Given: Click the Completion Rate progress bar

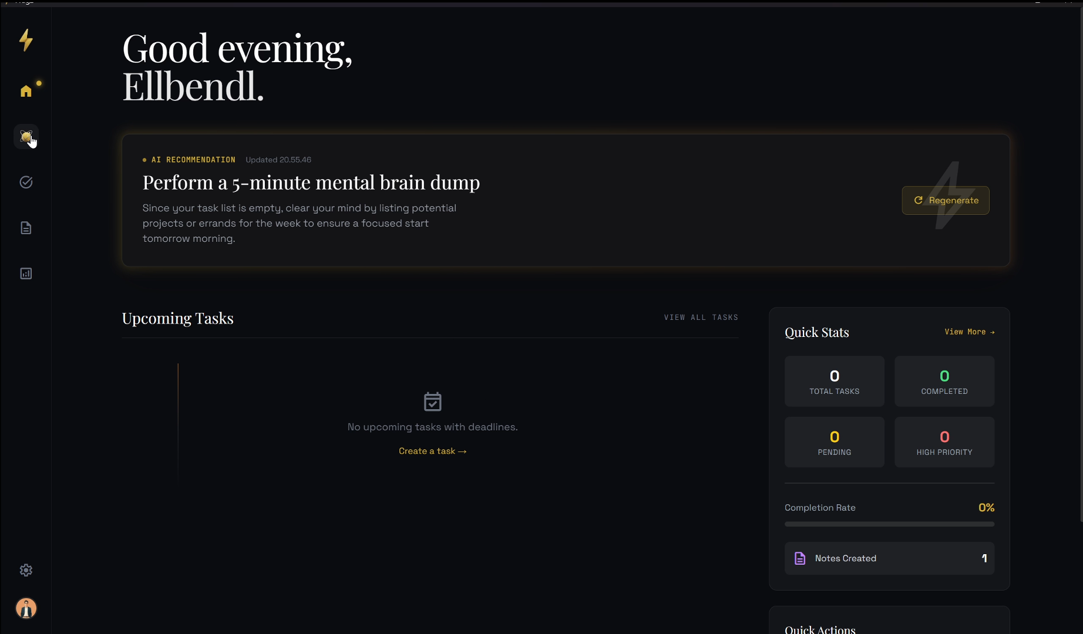Looking at the screenshot, I should (890, 524).
